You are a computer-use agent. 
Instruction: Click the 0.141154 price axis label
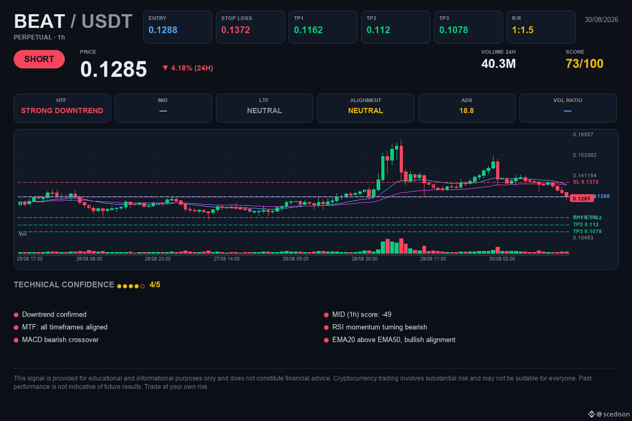pos(584,176)
